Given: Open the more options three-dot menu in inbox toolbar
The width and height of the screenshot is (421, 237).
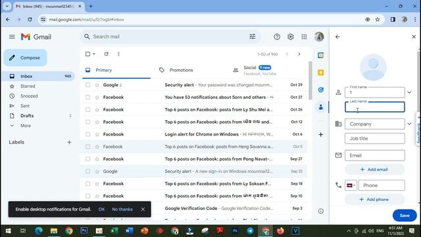Looking at the screenshot, I should 118,54.
